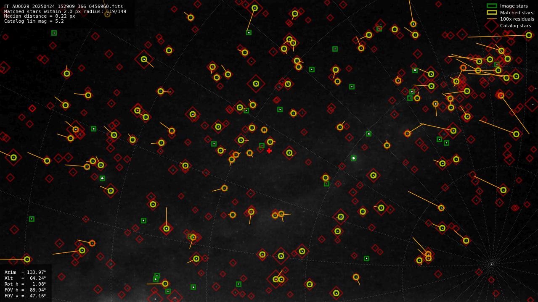This screenshot has width=538, height=302.
Task: Click the orange 100x residuals legend line
Action: point(492,19)
